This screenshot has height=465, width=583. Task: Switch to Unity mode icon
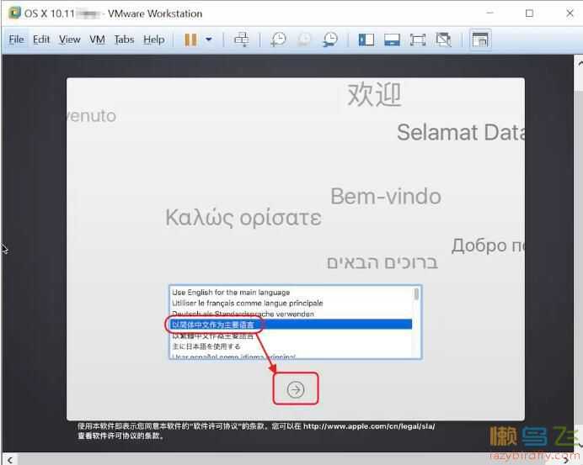[x=444, y=40]
